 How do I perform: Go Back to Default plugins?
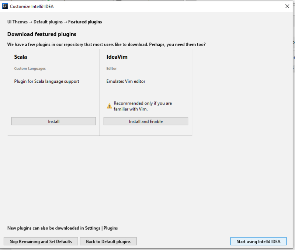(108, 242)
